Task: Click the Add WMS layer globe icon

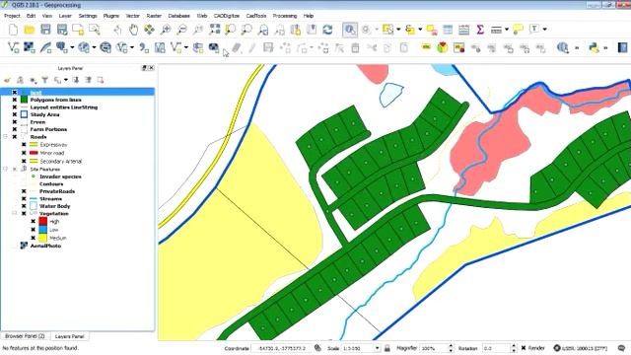Action: point(84,47)
